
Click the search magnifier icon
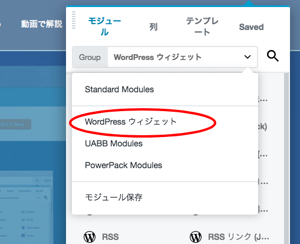click(x=273, y=56)
